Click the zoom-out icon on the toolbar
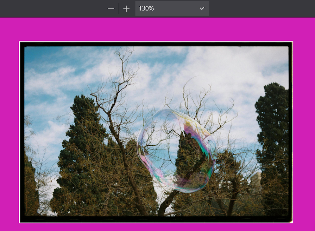The width and height of the screenshot is (315, 231). (x=111, y=8)
